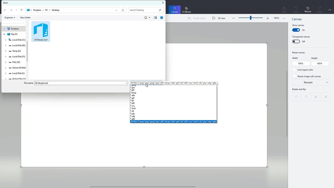Toggle the preview pane icon
The width and height of the screenshot is (334, 188).
155,17
